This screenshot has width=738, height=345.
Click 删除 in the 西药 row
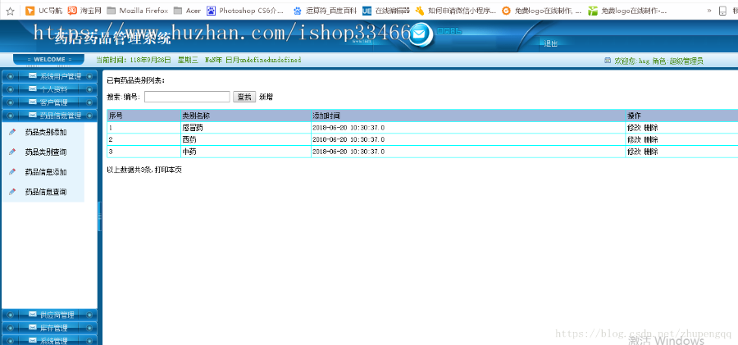coord(651,140)
